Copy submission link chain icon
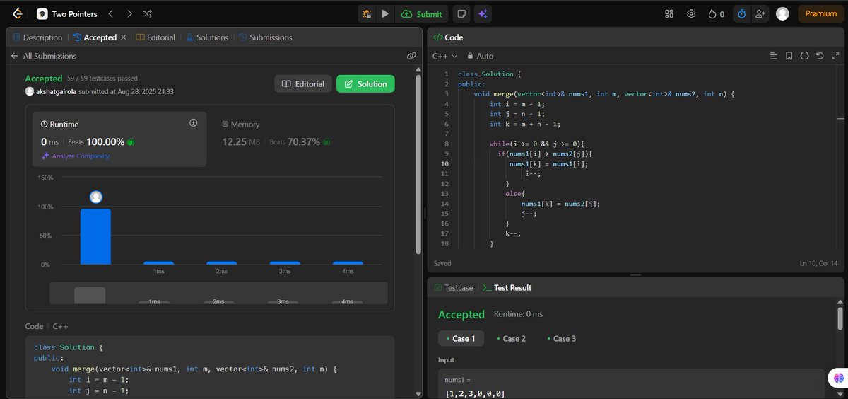The width and height of the screenshot is (848, 399). pos(411,56)
